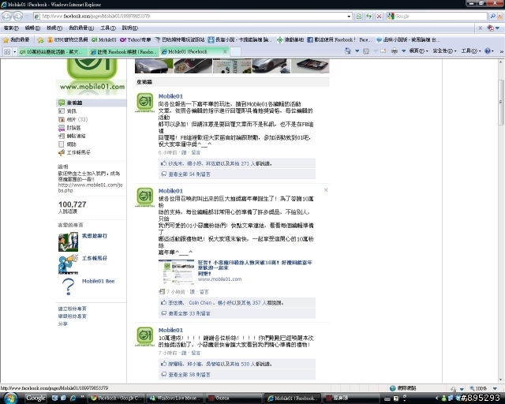The height and width of the screenshot is (404, 505).
Task: Open command bar Tools (工具) dropdown
Action: pyautogui.click(x=471, y=51)
